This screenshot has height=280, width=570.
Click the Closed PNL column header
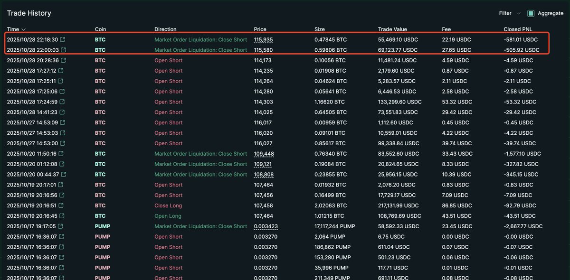[518, 29]
